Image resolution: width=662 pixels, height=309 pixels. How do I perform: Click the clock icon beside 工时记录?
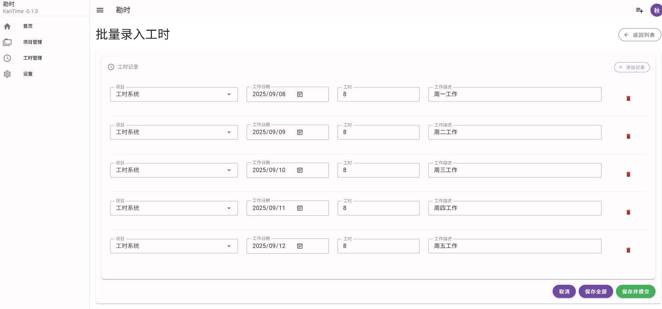coord(111,67)
